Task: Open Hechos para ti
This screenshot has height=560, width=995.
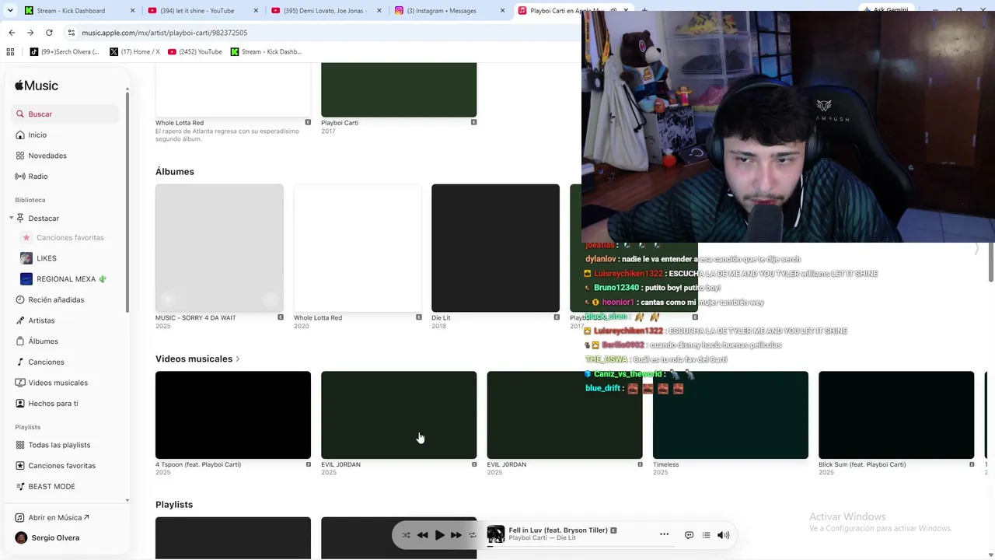Action: [x=53, y=404]
